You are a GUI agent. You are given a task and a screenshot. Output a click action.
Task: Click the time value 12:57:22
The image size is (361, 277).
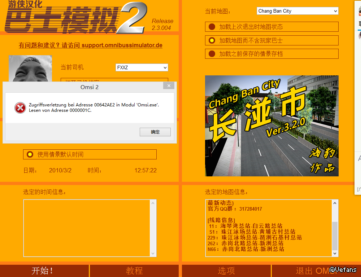pyautogui.click(x=145, y=170)
